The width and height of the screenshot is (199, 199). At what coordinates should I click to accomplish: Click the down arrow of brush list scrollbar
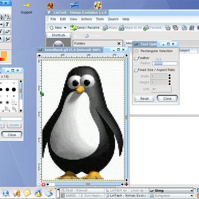(x=21, y=110)
